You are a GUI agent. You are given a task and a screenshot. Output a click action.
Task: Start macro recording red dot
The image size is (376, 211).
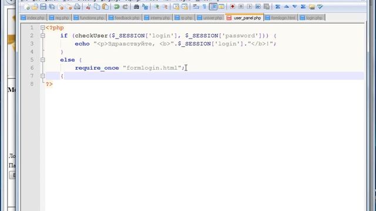(233, 6)
